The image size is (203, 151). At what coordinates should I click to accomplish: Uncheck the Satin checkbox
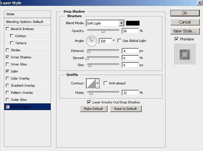[7, 71]
